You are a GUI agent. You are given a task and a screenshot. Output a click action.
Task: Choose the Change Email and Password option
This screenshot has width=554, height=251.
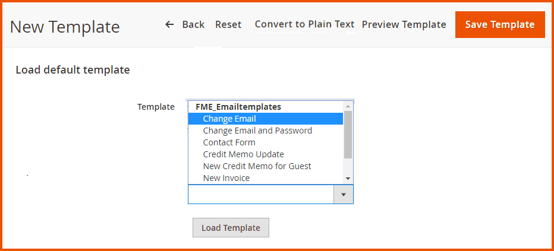pyautogui.click(x=257, y=131)
